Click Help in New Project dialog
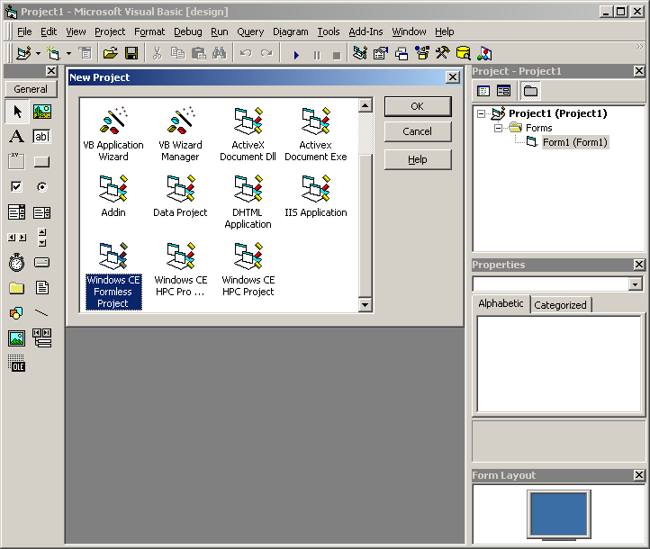 pos(418,159)
